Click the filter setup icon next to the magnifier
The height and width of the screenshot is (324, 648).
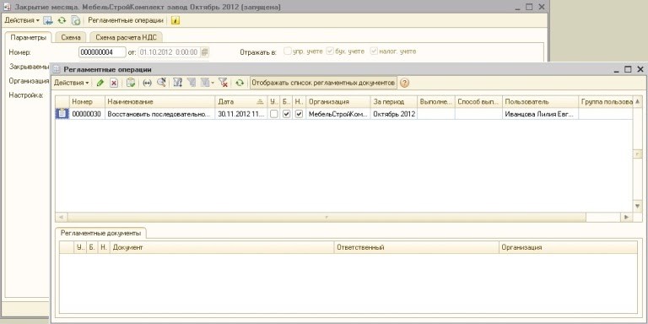point(178,83)
